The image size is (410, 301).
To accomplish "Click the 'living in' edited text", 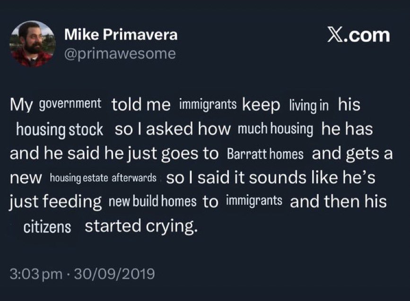I will (x=309, y=105).
